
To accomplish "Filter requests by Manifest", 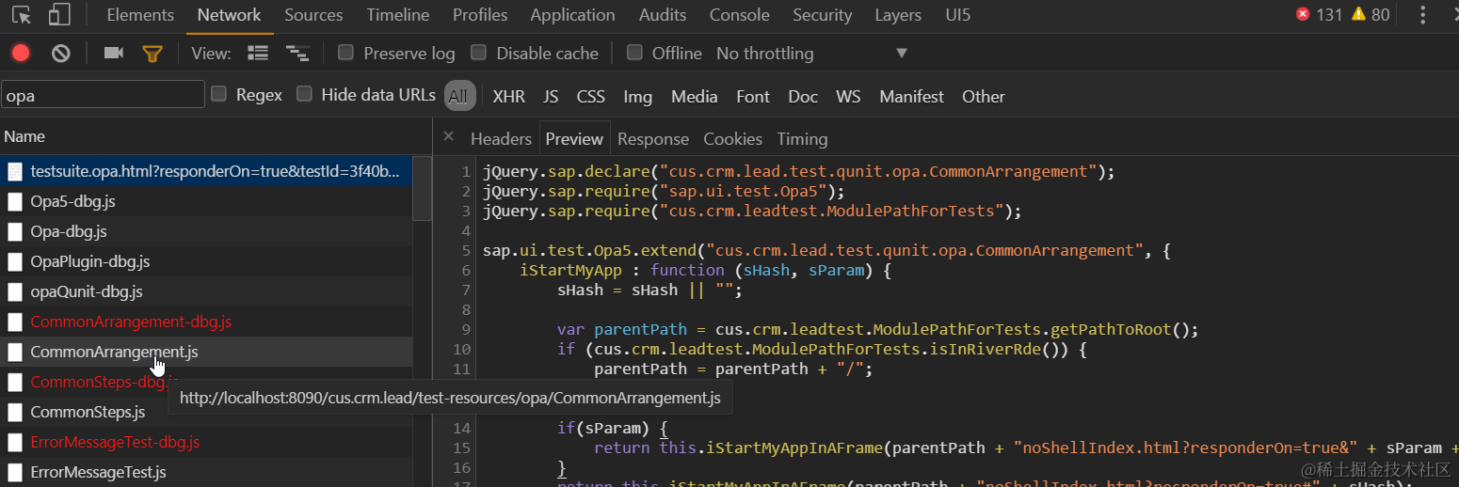I will pyautogui.click(x=911, y=96).
